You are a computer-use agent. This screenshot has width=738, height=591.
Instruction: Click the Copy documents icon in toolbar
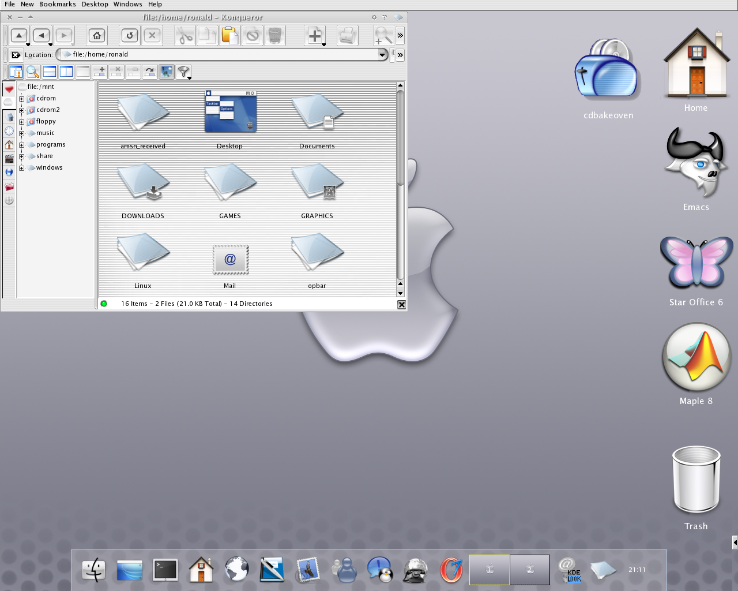pos(207,36)
